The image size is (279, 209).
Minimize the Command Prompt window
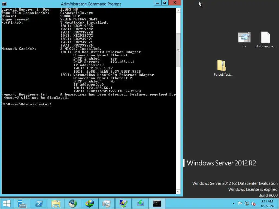coord(157,3)
